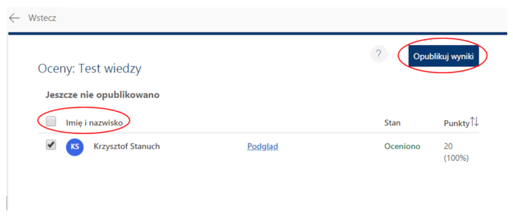Go back via the Wstecz label

coord(42,18)
